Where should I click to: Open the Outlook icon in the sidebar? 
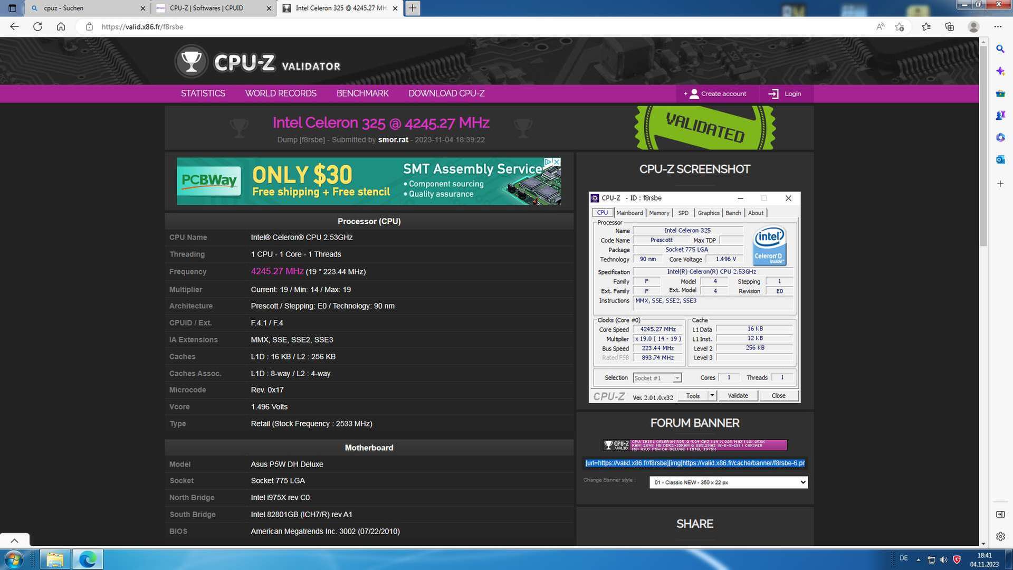coord(1000,159)
